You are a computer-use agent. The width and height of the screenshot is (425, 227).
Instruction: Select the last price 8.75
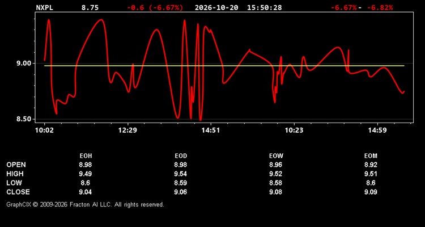coord(90,7)
